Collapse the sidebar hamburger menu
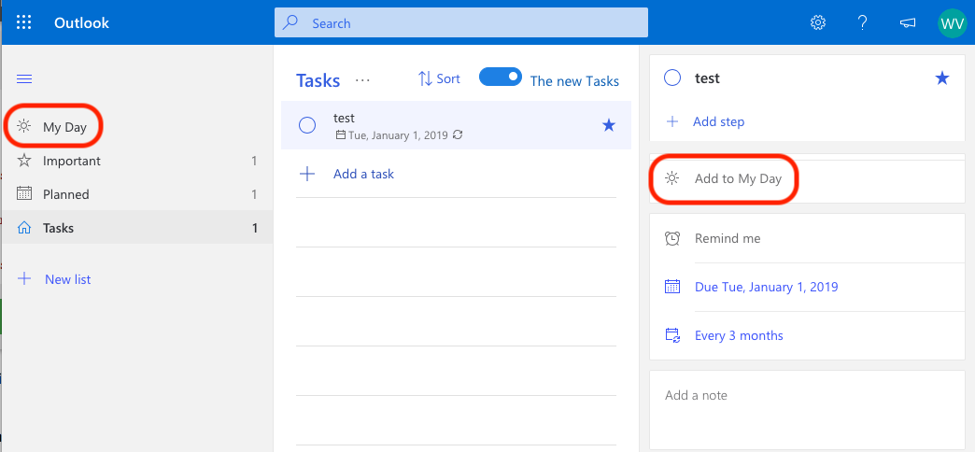 (24, 79)
